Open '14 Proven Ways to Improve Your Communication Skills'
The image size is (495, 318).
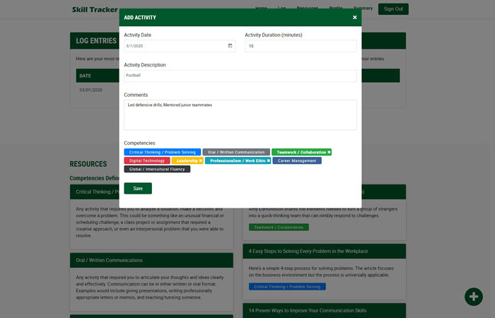308,310
